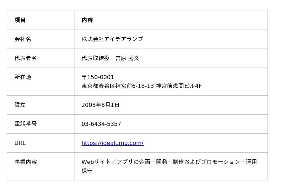Image resolution: width=281 pixels, height=191 pixels.
Task: Click the postal code 〒150-0001
Action: pos(98,77)
